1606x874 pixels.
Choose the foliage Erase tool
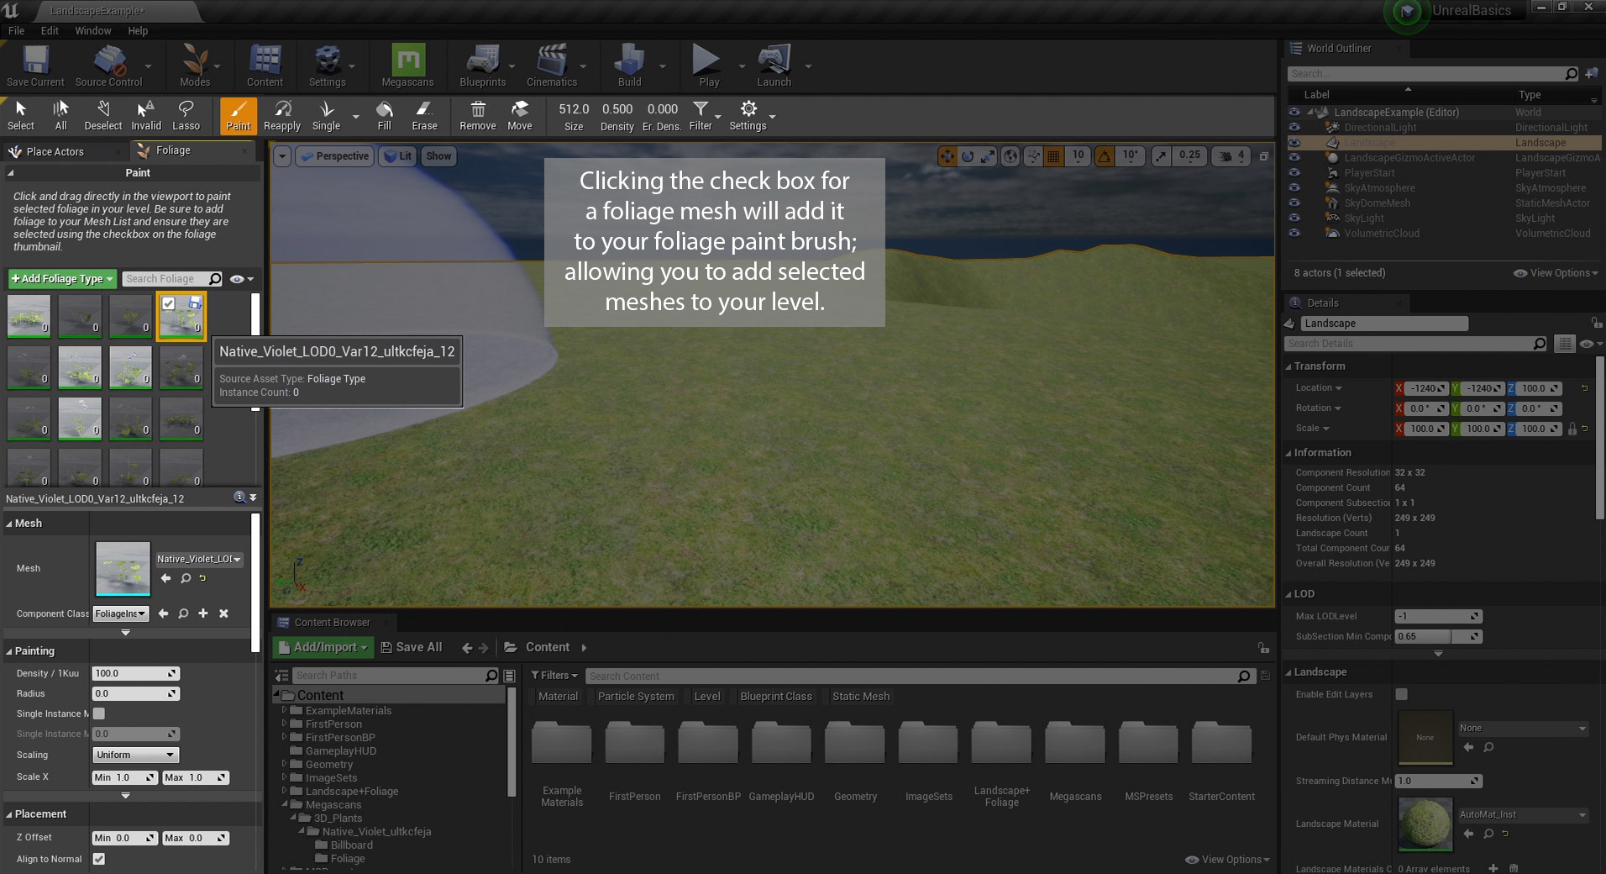(x=424, y=116)
